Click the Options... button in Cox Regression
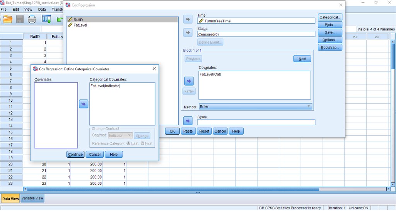Image resolution: width=396 pixels, height=222 pixels. coord(329,40)
